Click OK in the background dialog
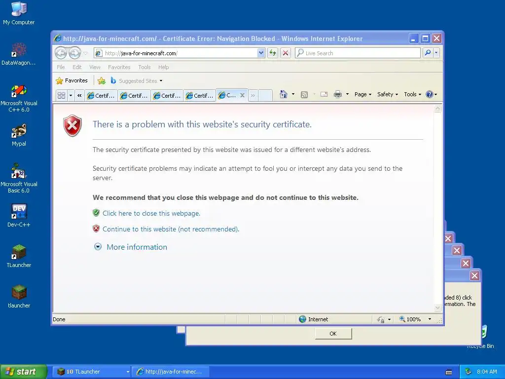 (x=333, y=334)
